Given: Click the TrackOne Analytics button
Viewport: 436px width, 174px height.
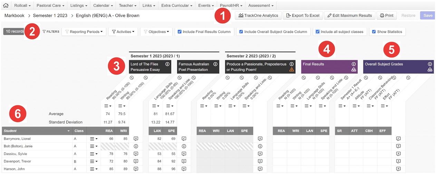Looking at the screenshot, I should [x=258, y=15].
